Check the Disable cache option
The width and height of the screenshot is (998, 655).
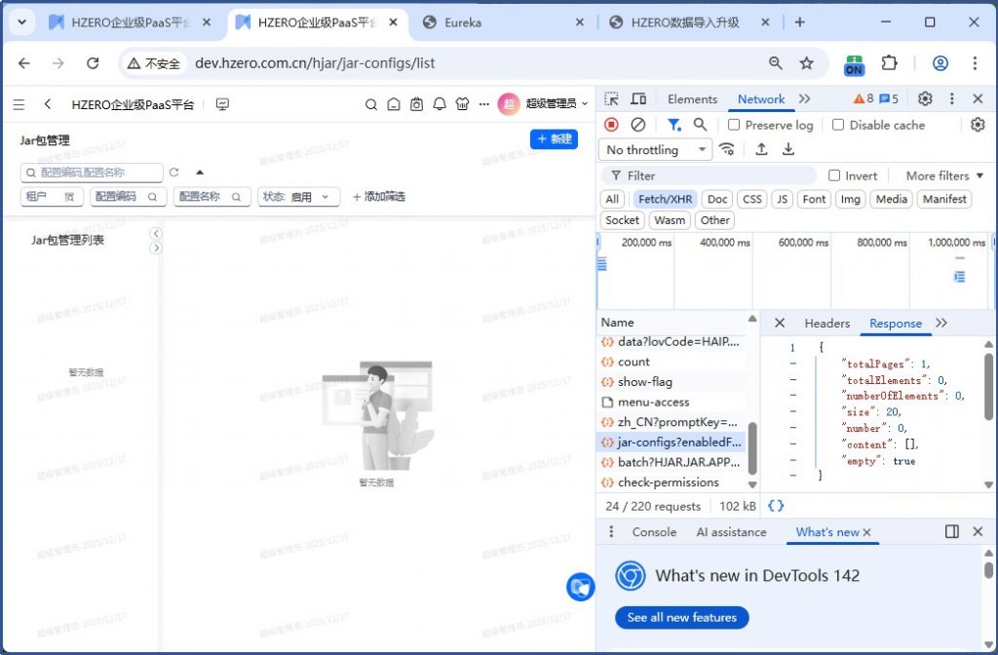838,125
